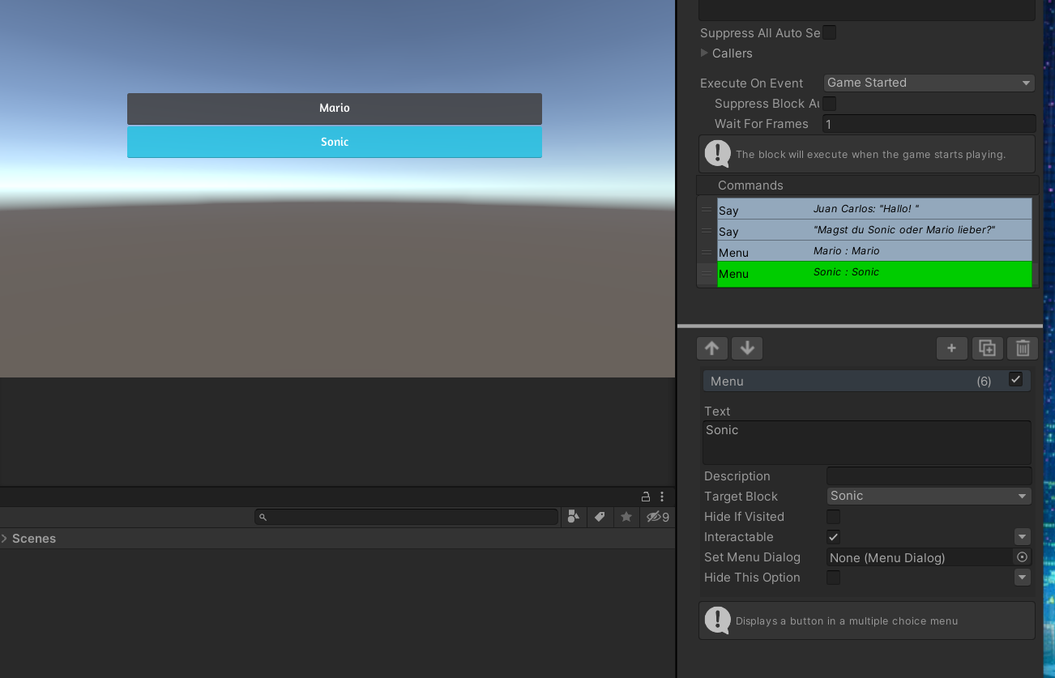
Task: Add a new command with plus button
Action: (x=952, y=348)
